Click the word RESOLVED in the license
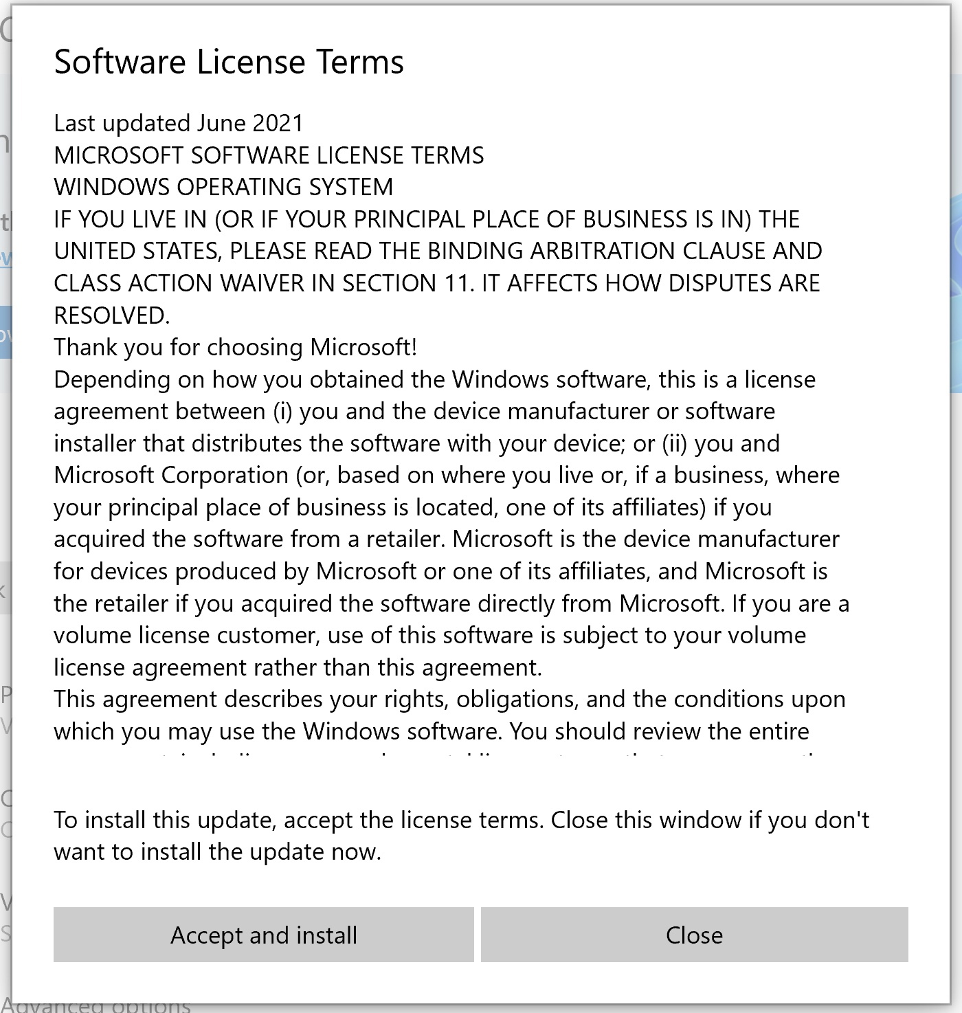 click(111, 315)
